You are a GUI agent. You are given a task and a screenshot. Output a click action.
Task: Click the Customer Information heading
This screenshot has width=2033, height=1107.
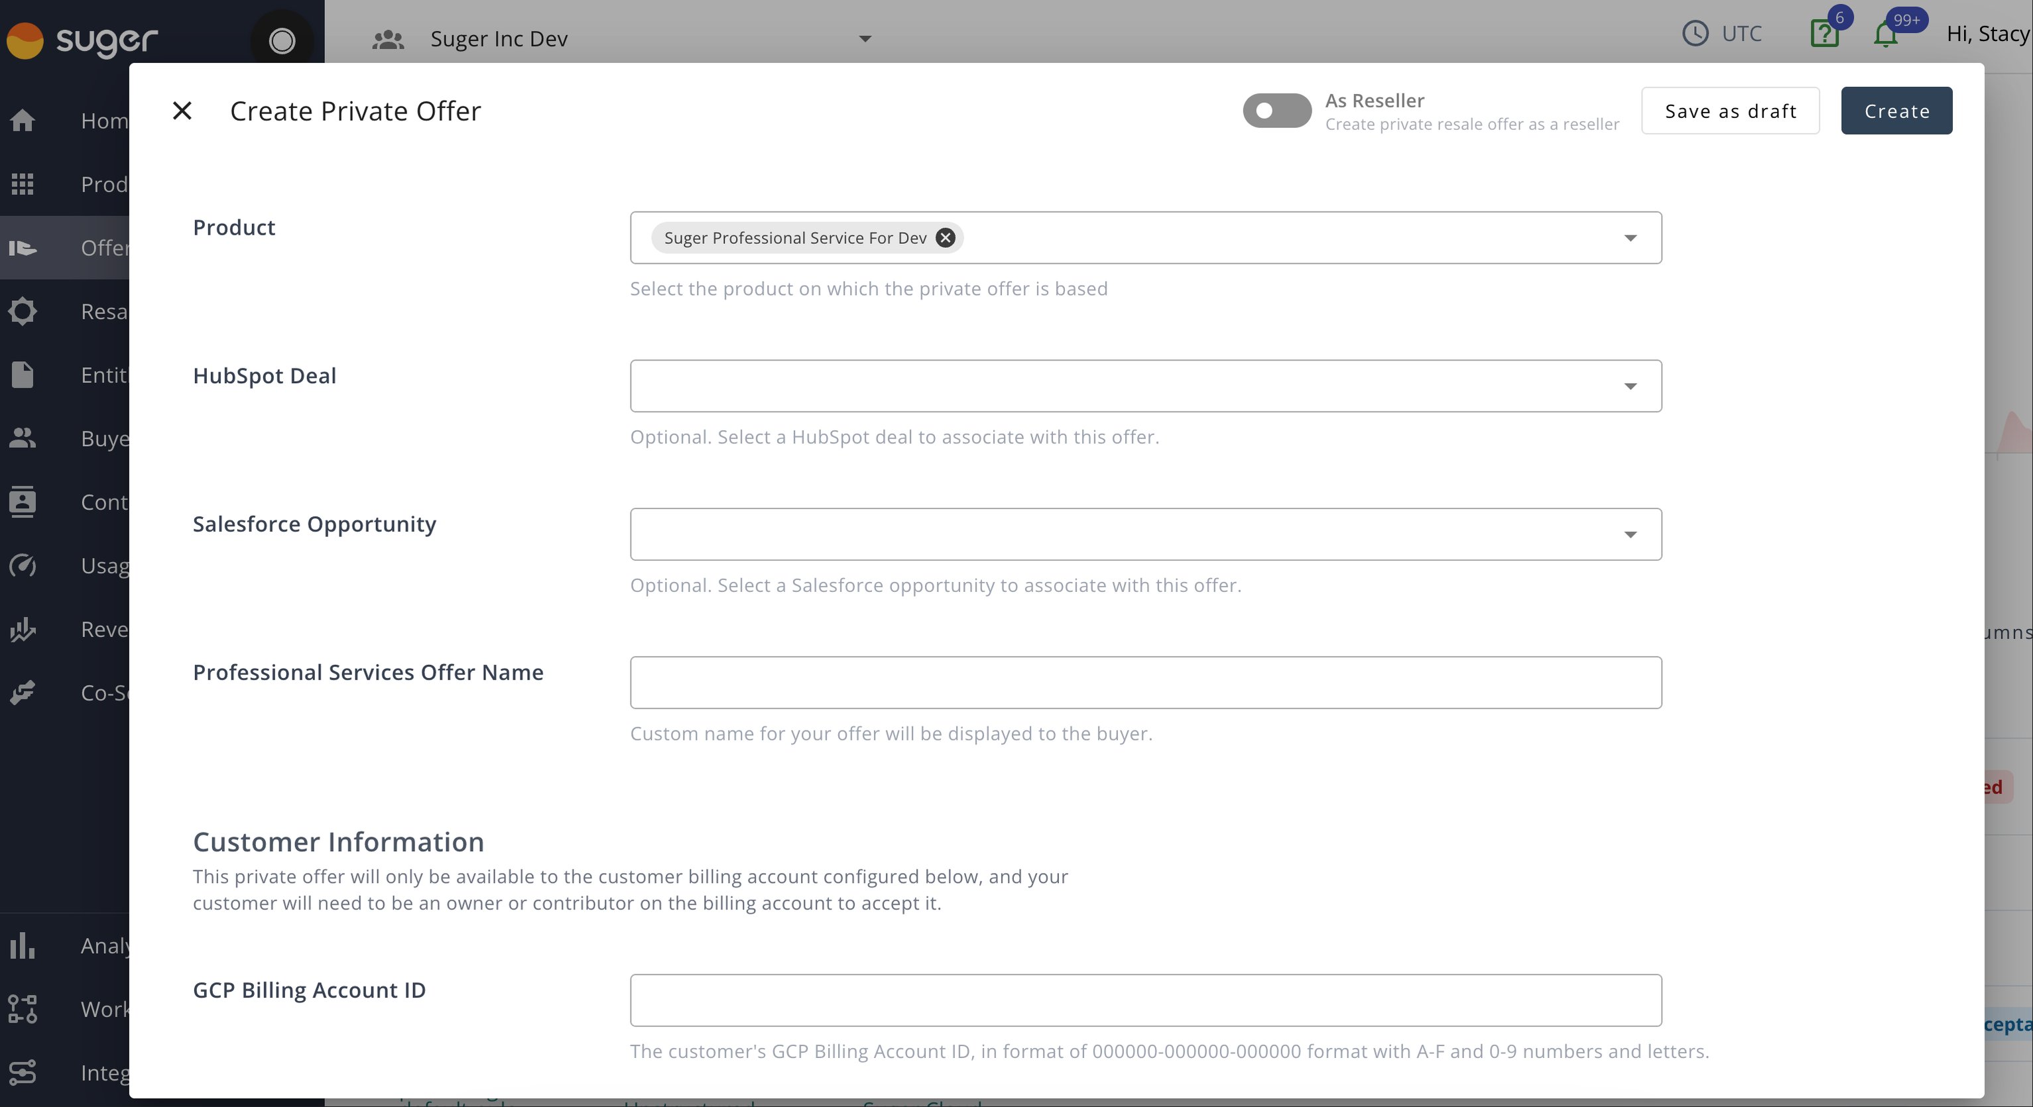pos(339,842)
